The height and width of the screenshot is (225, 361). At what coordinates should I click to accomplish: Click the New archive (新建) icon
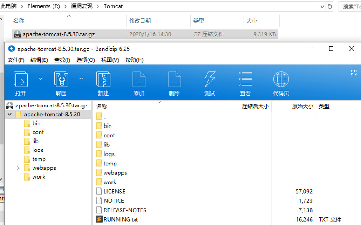tap(103, 79)
